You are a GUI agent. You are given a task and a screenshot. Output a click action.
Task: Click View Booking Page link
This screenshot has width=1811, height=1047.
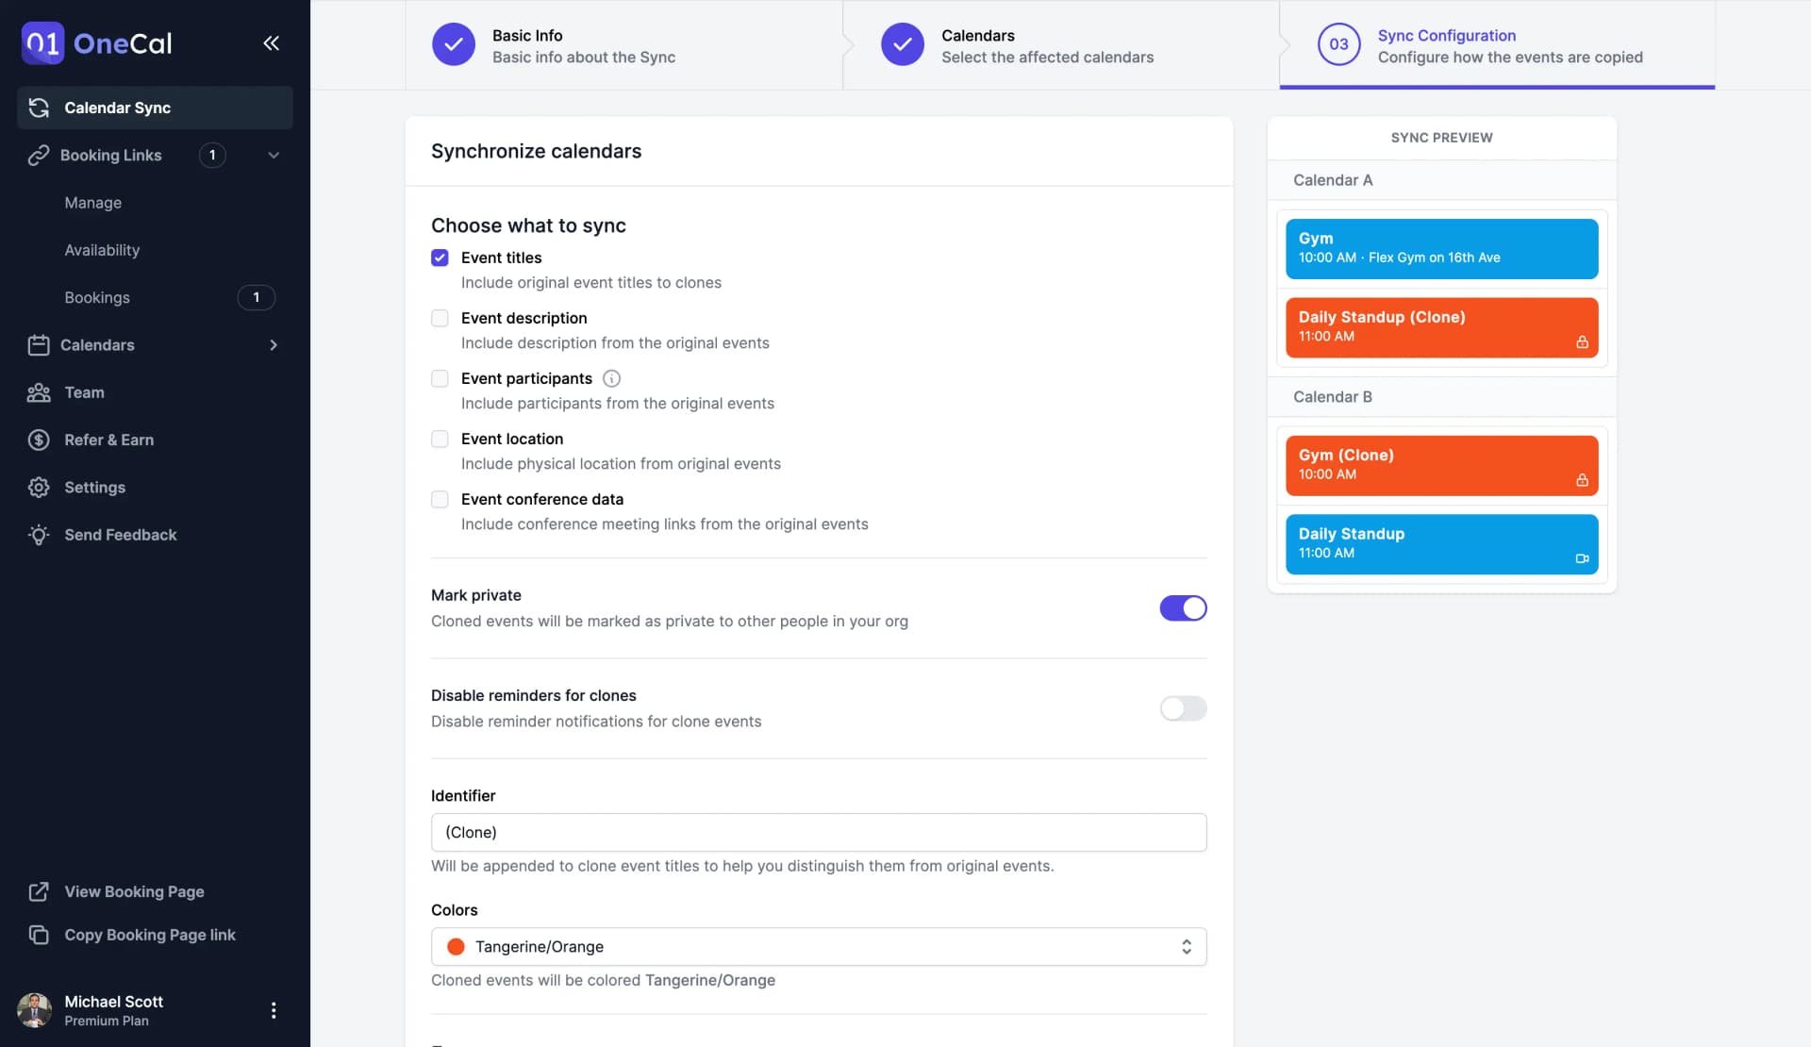pos(133,892)
